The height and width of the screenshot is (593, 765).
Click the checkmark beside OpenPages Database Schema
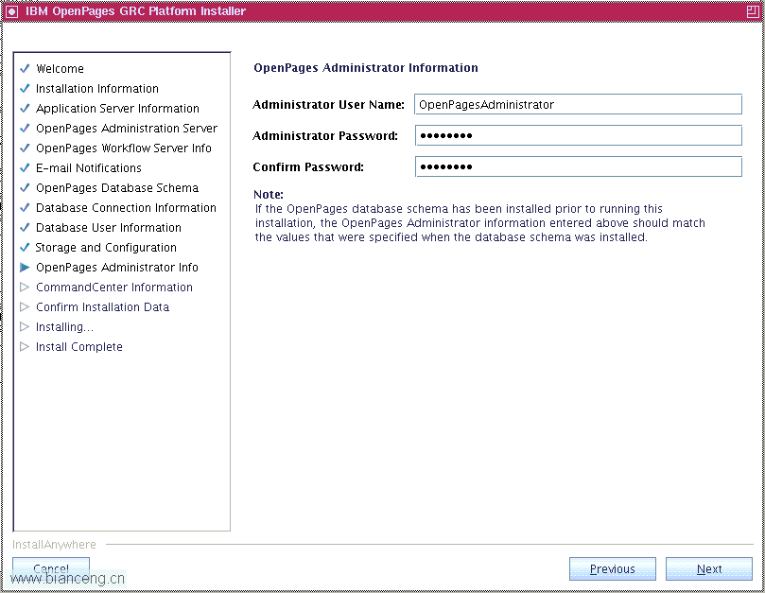pos(25,187)
